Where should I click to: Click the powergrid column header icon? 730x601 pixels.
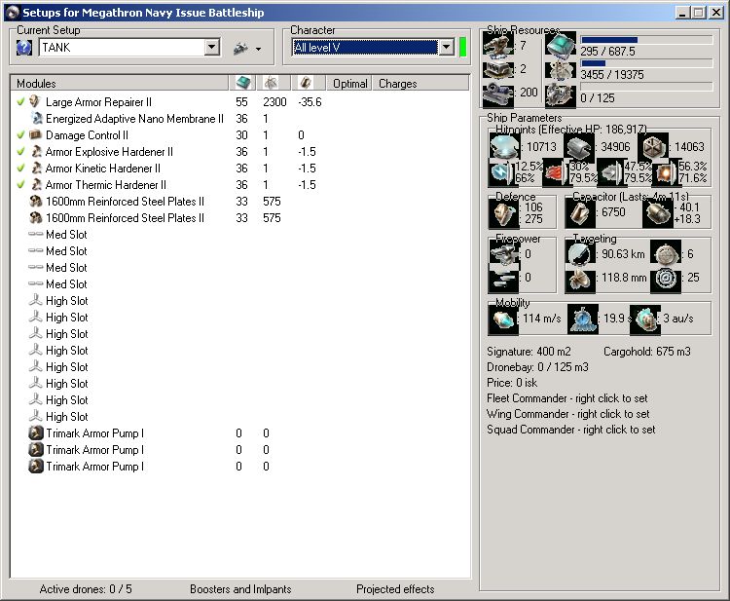[271, 83]
